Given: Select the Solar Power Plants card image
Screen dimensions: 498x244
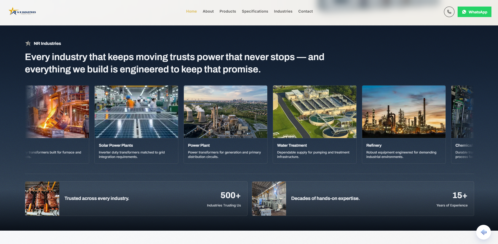Looking at the screenshot, I should click(x=136, y=112).
